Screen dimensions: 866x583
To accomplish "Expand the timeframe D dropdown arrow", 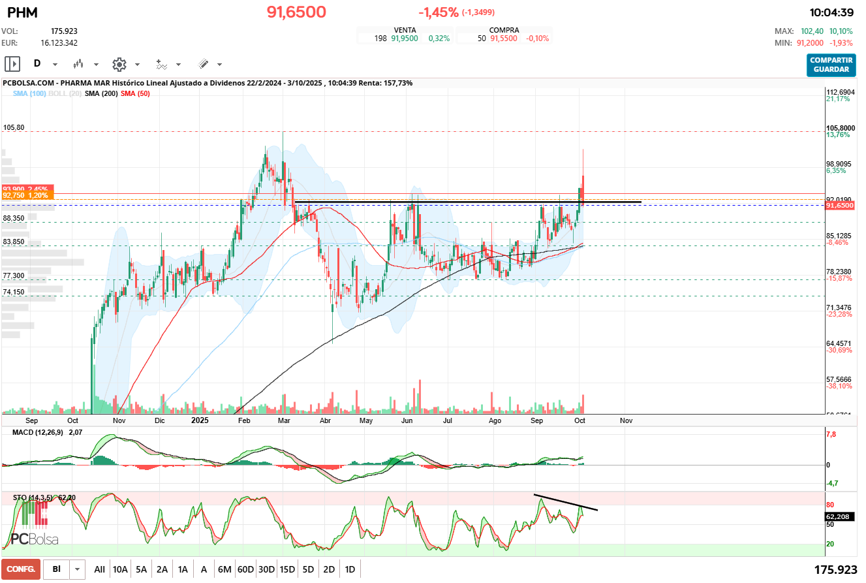I will 55,65.
